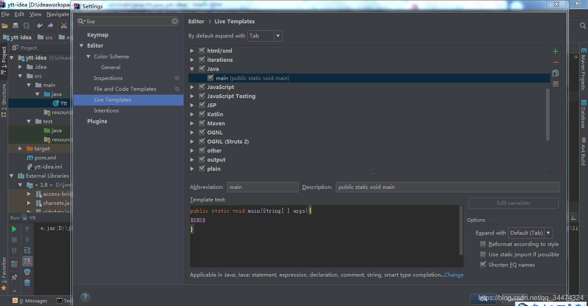Open the Messages tool window tab
This screenshot has height=306, width=588.
30,301
